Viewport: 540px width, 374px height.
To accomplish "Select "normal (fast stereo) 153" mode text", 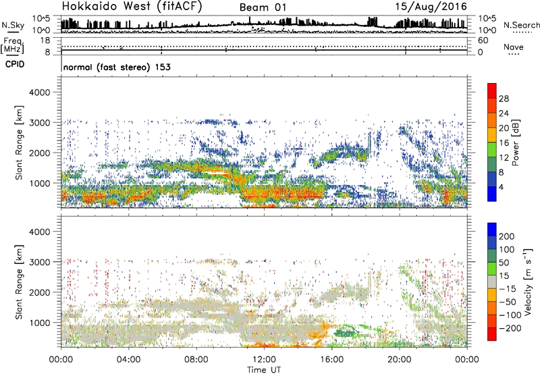I will [x=117, y=67].
